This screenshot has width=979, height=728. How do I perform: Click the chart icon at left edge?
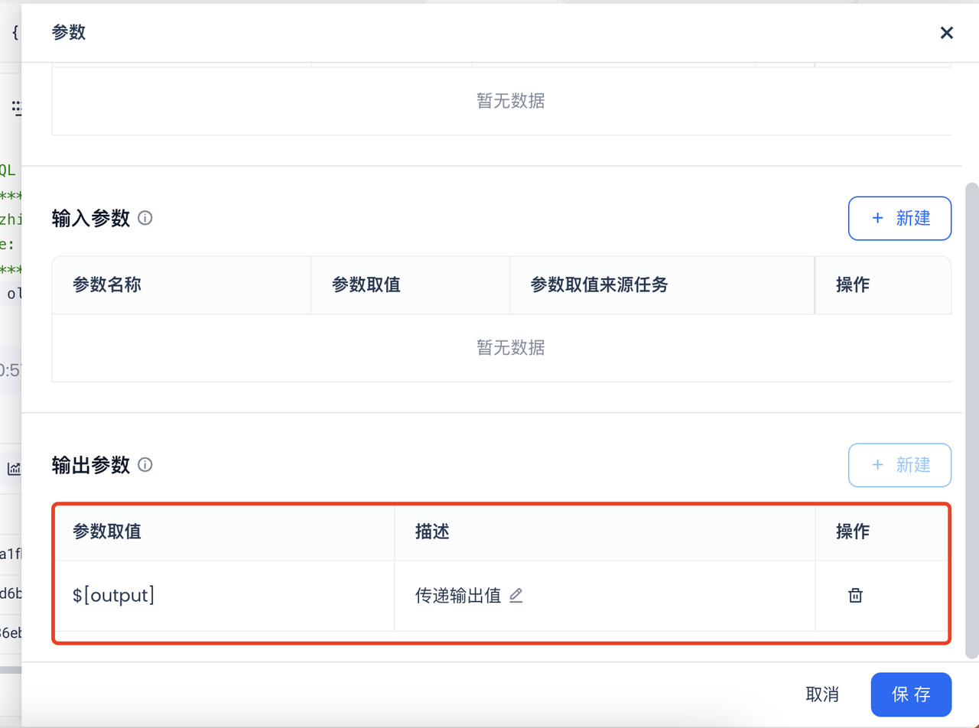coord(14,469)
